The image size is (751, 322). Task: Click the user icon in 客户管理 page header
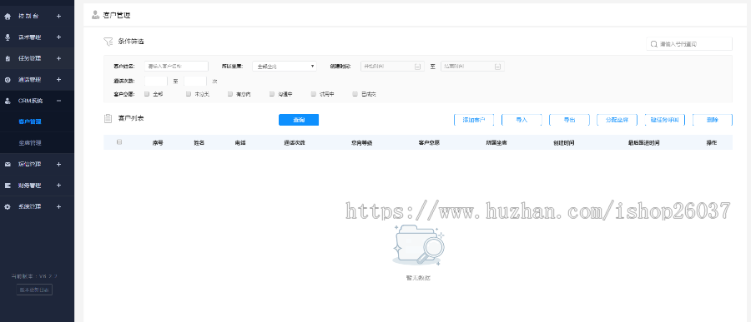95,15
